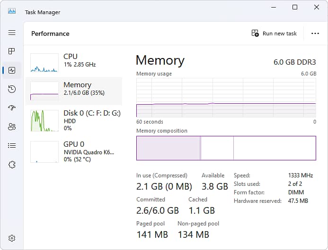This screenshot has width=328, height=250.
Task: Select the Memory performance item
Action: [x=74, y=91]
